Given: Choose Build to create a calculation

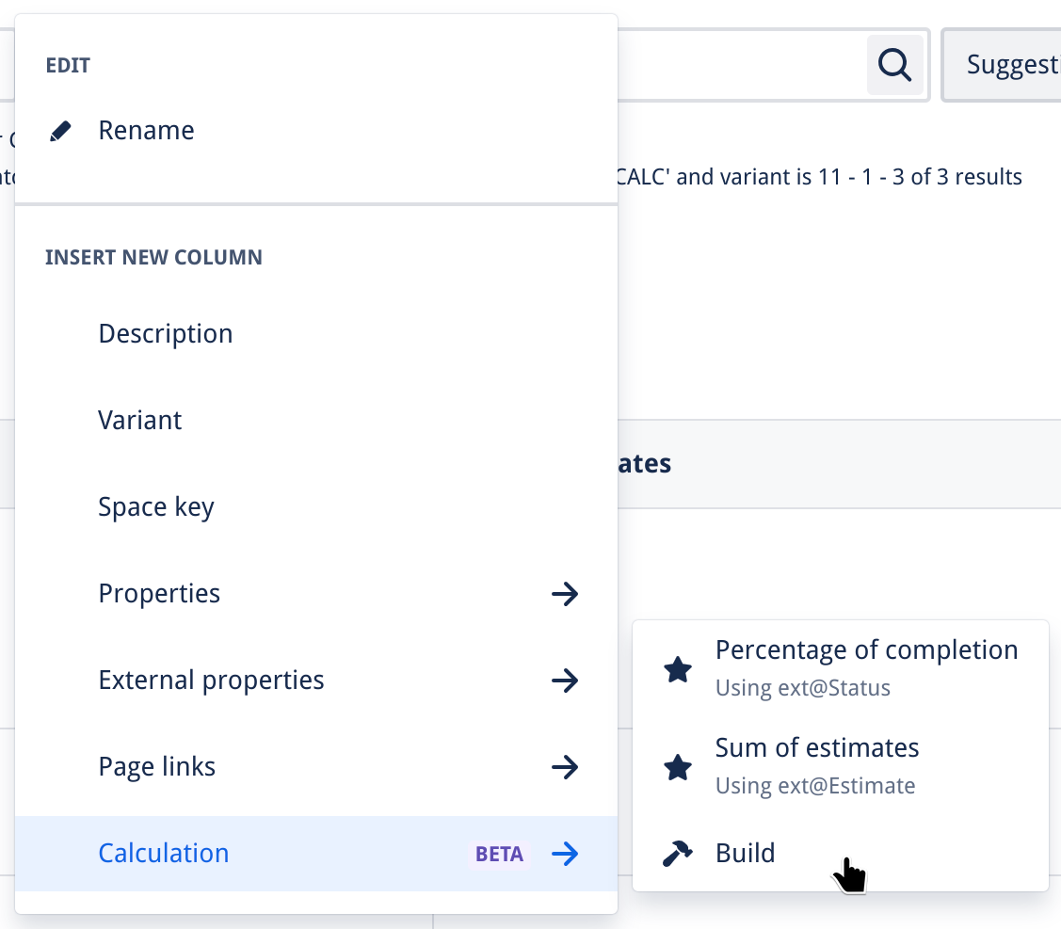Looking at the screenshot, I should click(x=746, y=854).
